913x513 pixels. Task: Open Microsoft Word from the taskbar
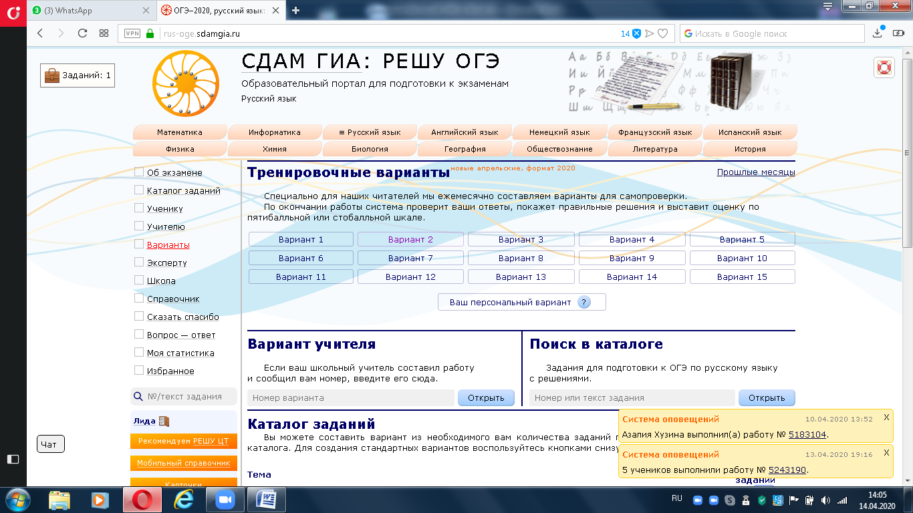(266, 499)
